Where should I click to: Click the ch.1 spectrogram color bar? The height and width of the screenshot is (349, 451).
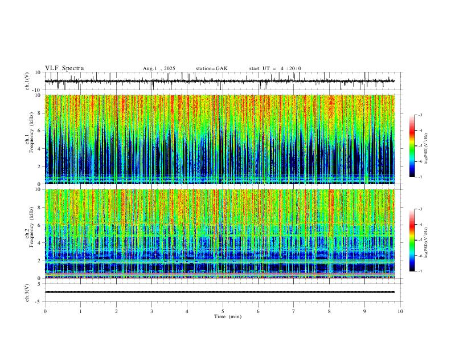pyautogui.click(x=412, y=146)
